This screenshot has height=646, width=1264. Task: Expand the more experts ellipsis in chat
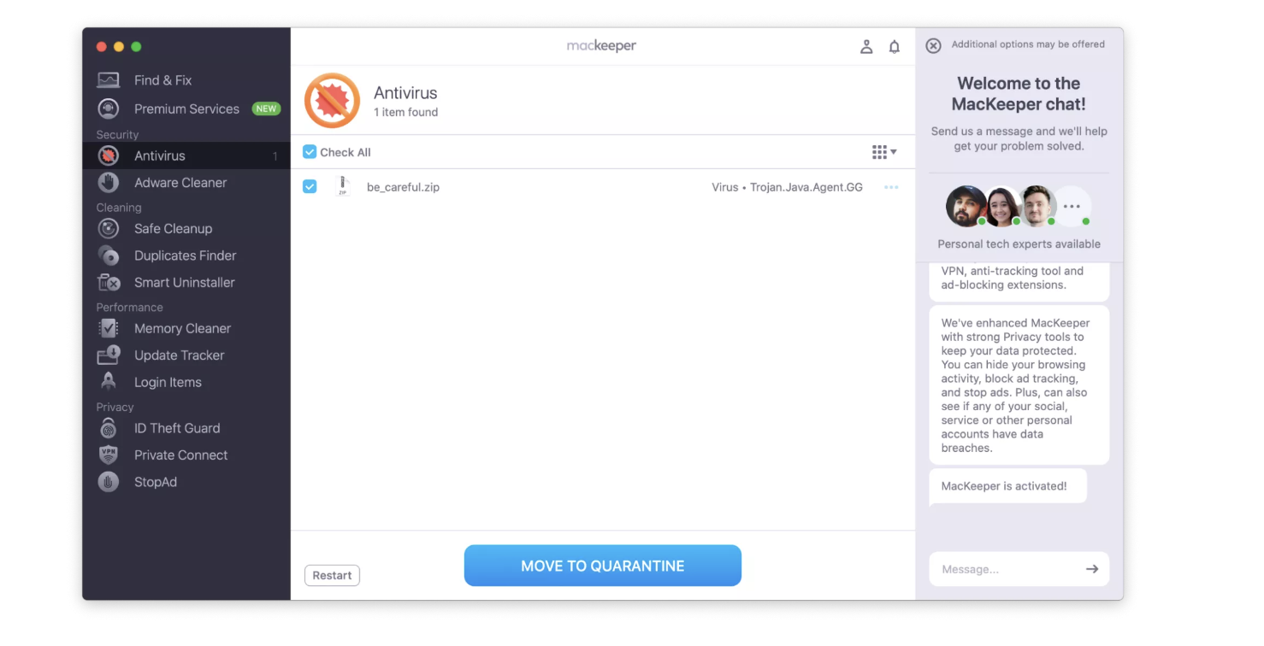(x=1073, y=205)
